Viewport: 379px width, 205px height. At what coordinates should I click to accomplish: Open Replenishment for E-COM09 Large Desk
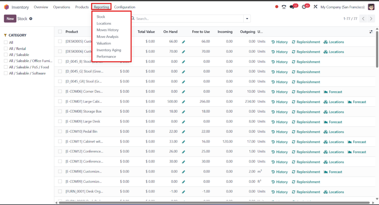pyautogui.click(x=306, y=122)
